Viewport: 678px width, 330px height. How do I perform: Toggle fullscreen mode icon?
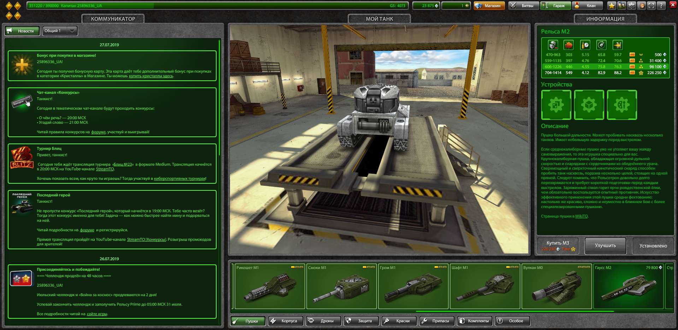click(x=651, y=6)
